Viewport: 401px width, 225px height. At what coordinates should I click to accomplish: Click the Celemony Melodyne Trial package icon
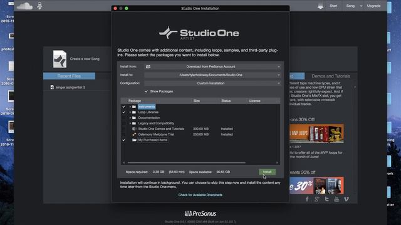[x=134, y=134]
